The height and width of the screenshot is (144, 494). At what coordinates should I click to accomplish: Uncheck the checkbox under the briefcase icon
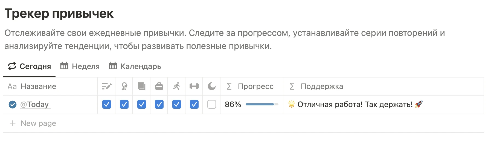(x=159, y=104)
